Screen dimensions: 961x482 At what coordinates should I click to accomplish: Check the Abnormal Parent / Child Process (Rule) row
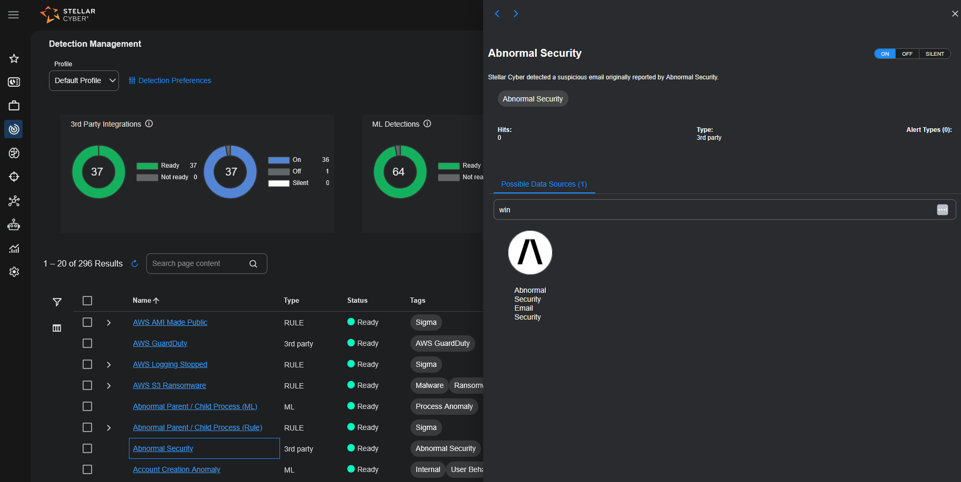[x=87, y=427]
